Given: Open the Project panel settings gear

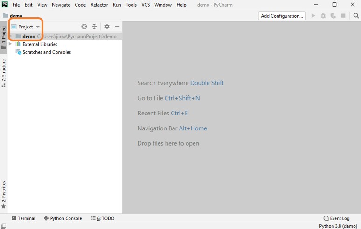Looking at the screenshot, I should 107,27.
